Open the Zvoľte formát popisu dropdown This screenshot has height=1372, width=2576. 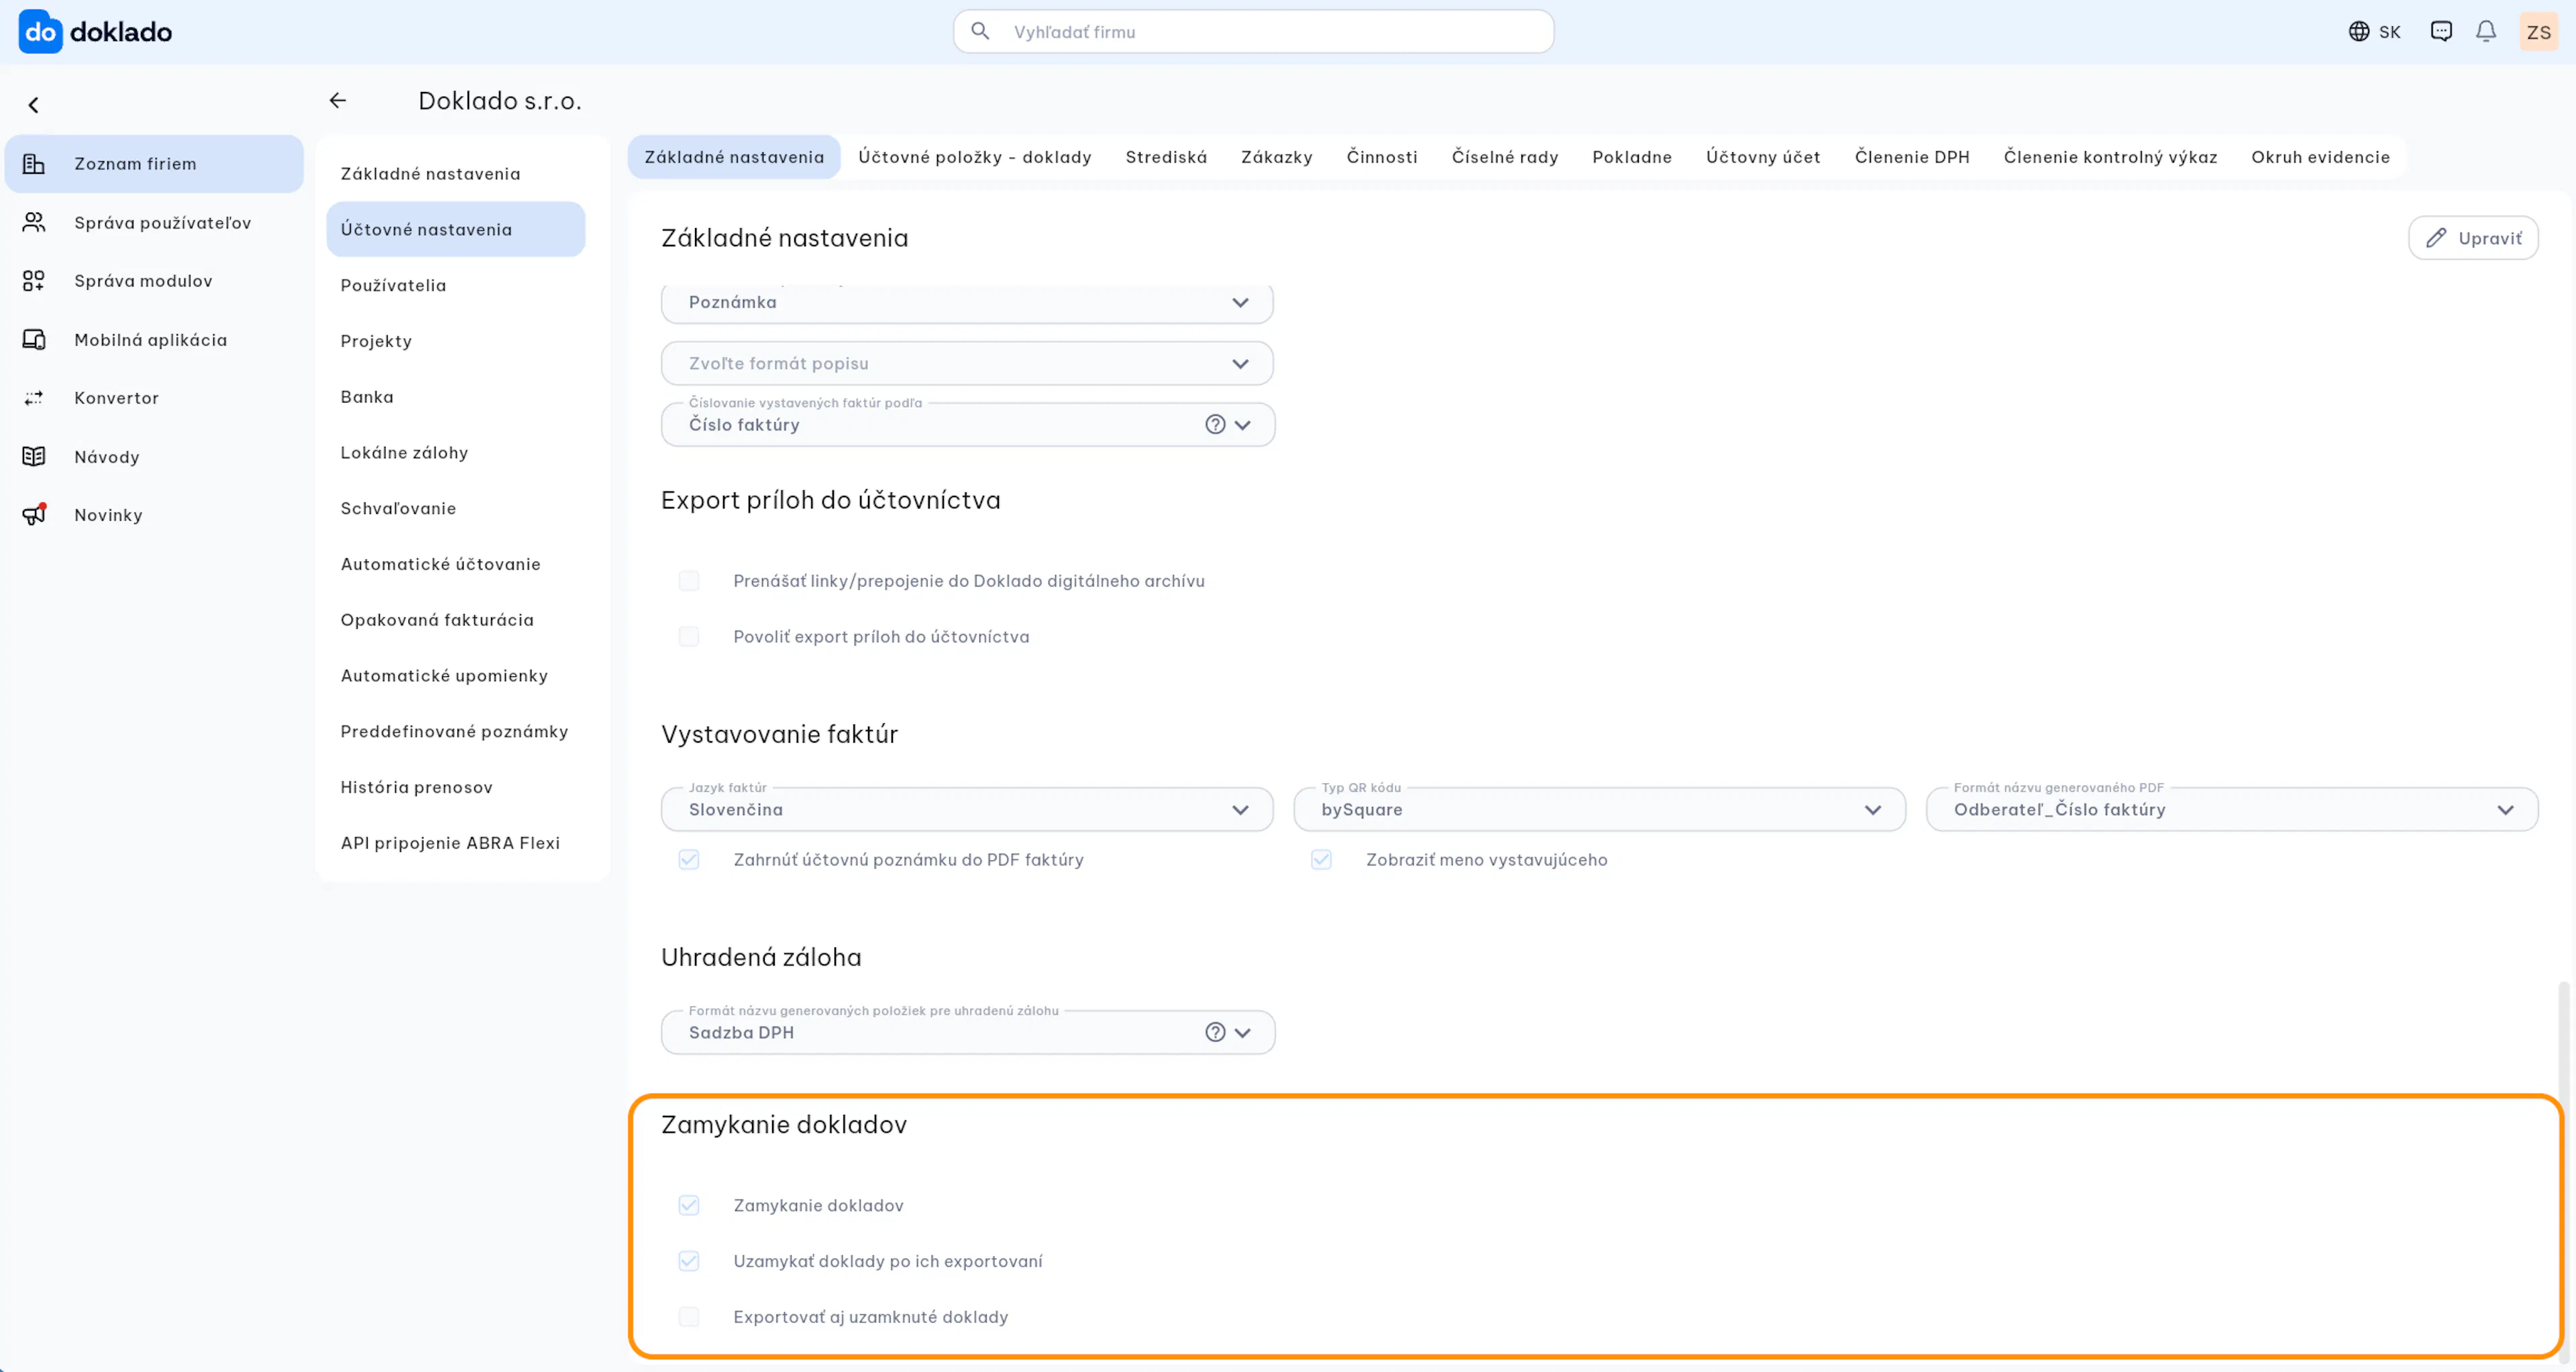(x=967, y=364)
